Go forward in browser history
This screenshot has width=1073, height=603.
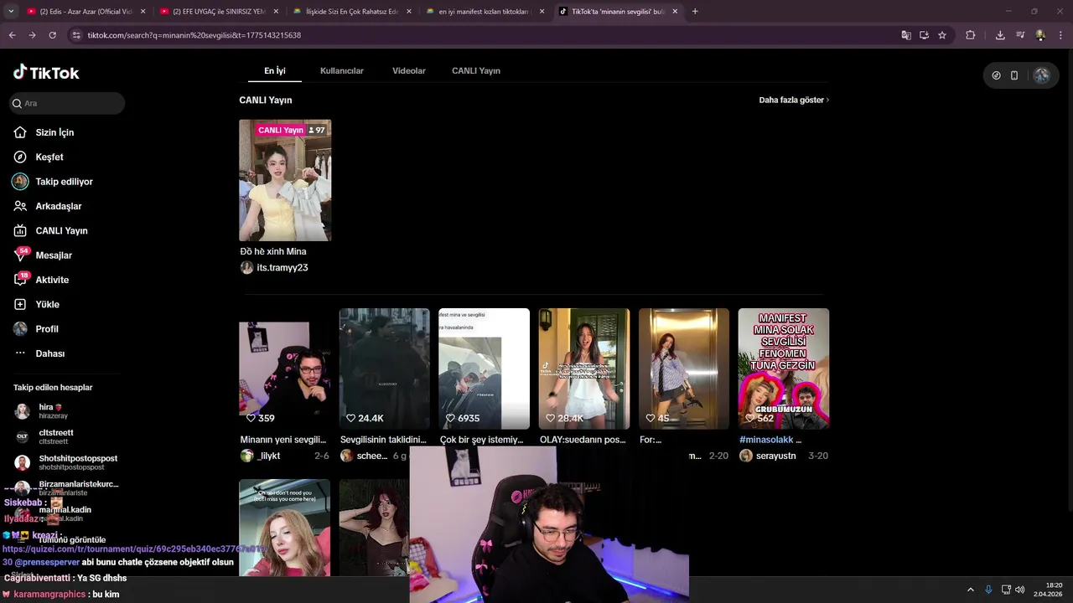tap(32, 35)
